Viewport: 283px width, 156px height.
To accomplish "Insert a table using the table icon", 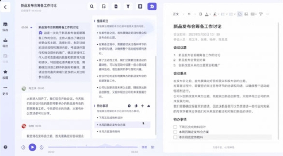I will click(253, 14).
